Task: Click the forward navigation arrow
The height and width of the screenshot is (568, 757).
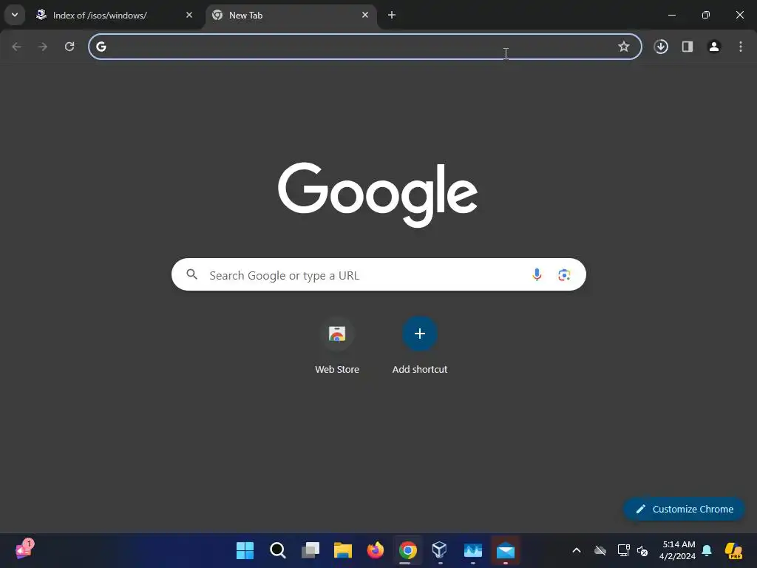Action: pos(43,47)
